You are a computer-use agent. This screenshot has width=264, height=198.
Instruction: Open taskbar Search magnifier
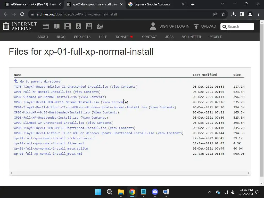click(x=109, y=192)
